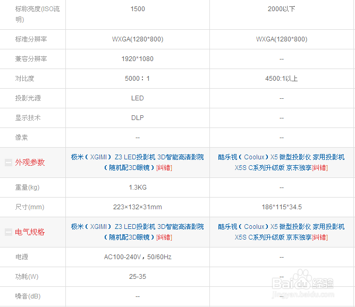Click the 噪音(dB) label
The width and height of the screenshot is (355, 307).
(28, 296)
